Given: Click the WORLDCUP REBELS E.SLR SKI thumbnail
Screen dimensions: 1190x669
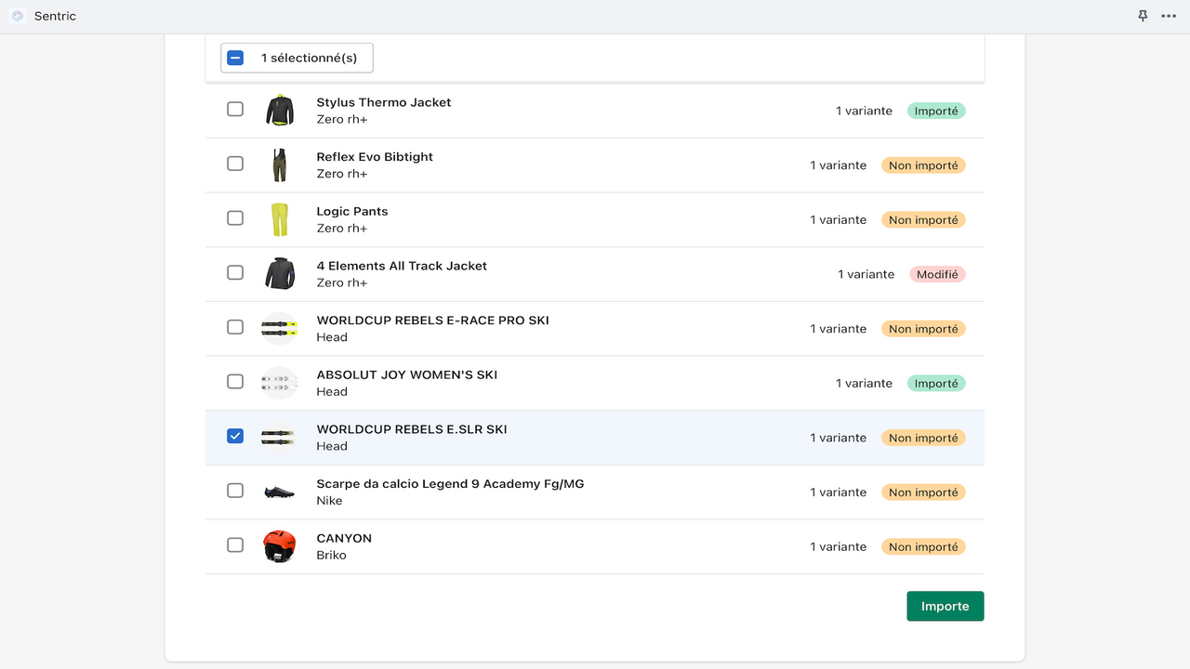Looking at the screenshot, I should tap(280, 438).
